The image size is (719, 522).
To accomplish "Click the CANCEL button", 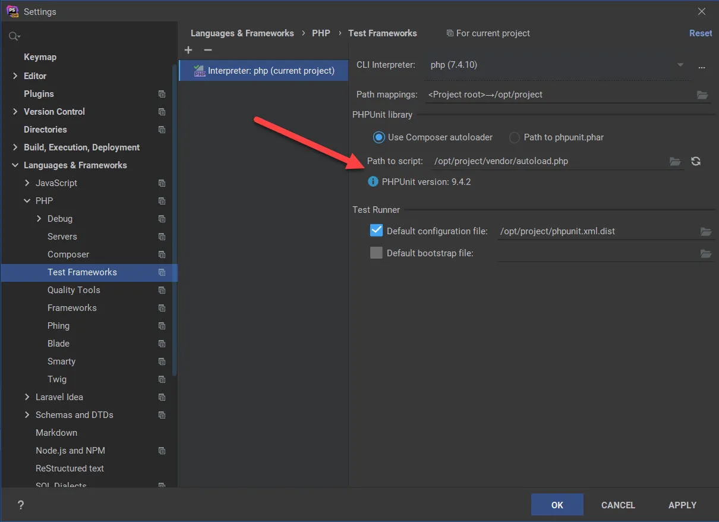I will pos(618,505).
